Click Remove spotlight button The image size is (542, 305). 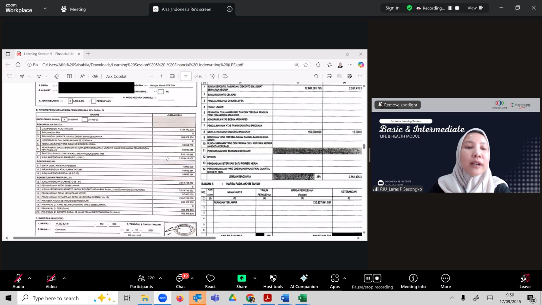398,105
